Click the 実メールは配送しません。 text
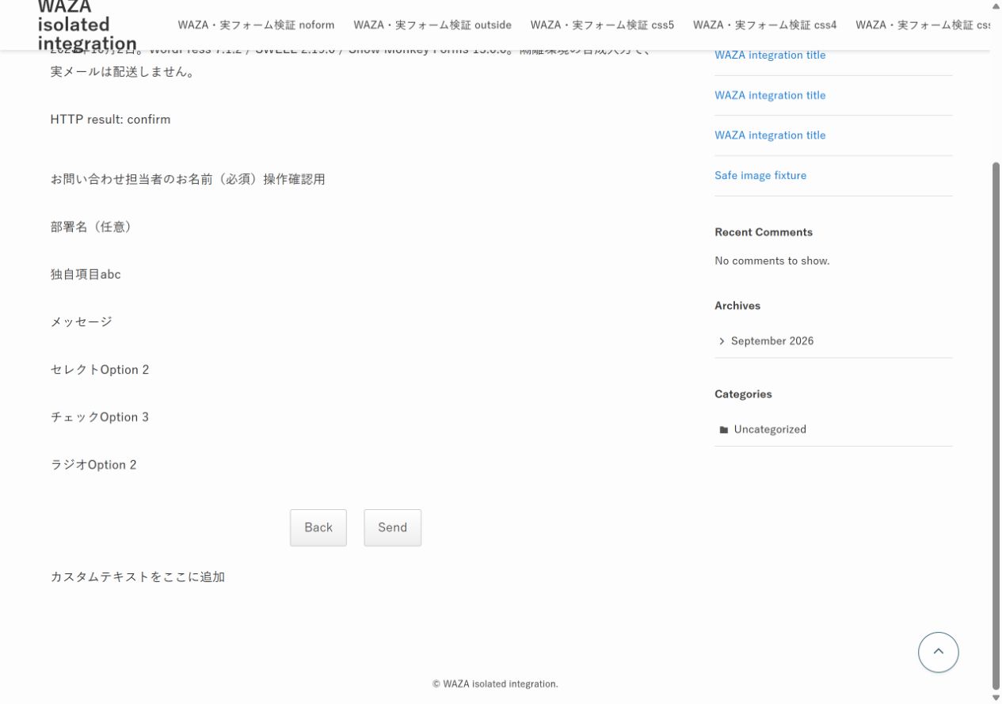 point(123,72)
